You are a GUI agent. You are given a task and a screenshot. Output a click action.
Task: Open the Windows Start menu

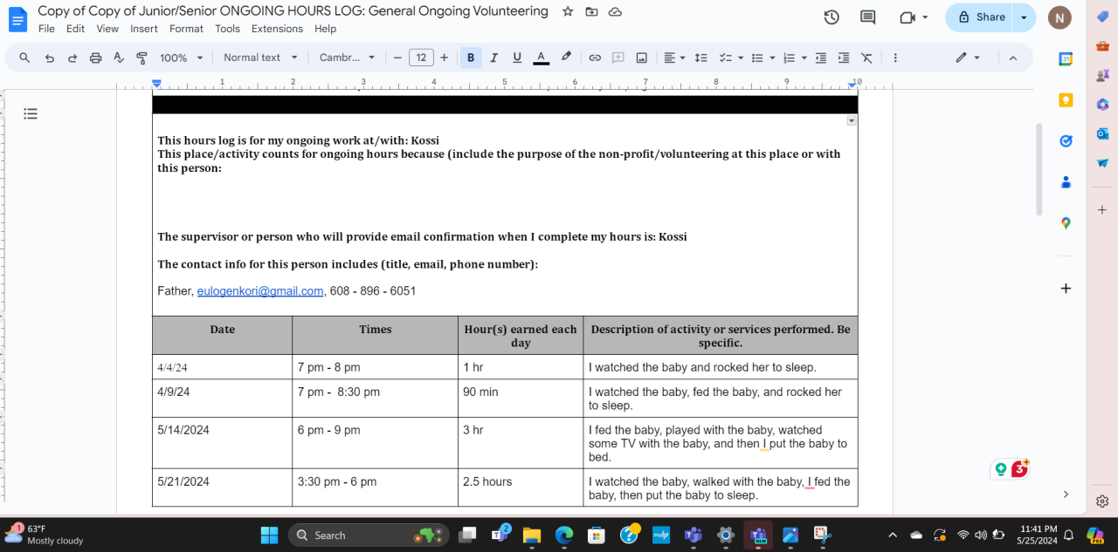coord(269,535)
